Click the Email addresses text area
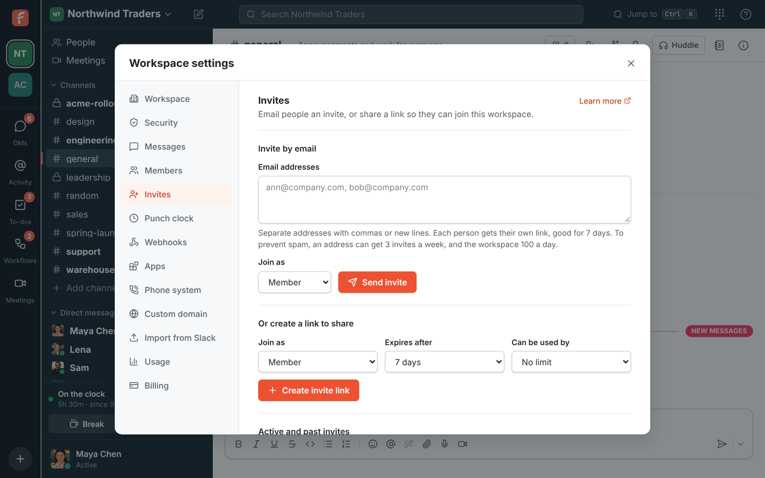This screenshot has width=765, height=478. click(445, 200)
